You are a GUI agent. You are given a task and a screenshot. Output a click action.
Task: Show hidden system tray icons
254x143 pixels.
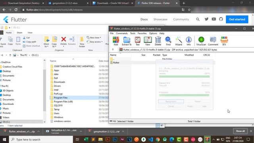214,139
